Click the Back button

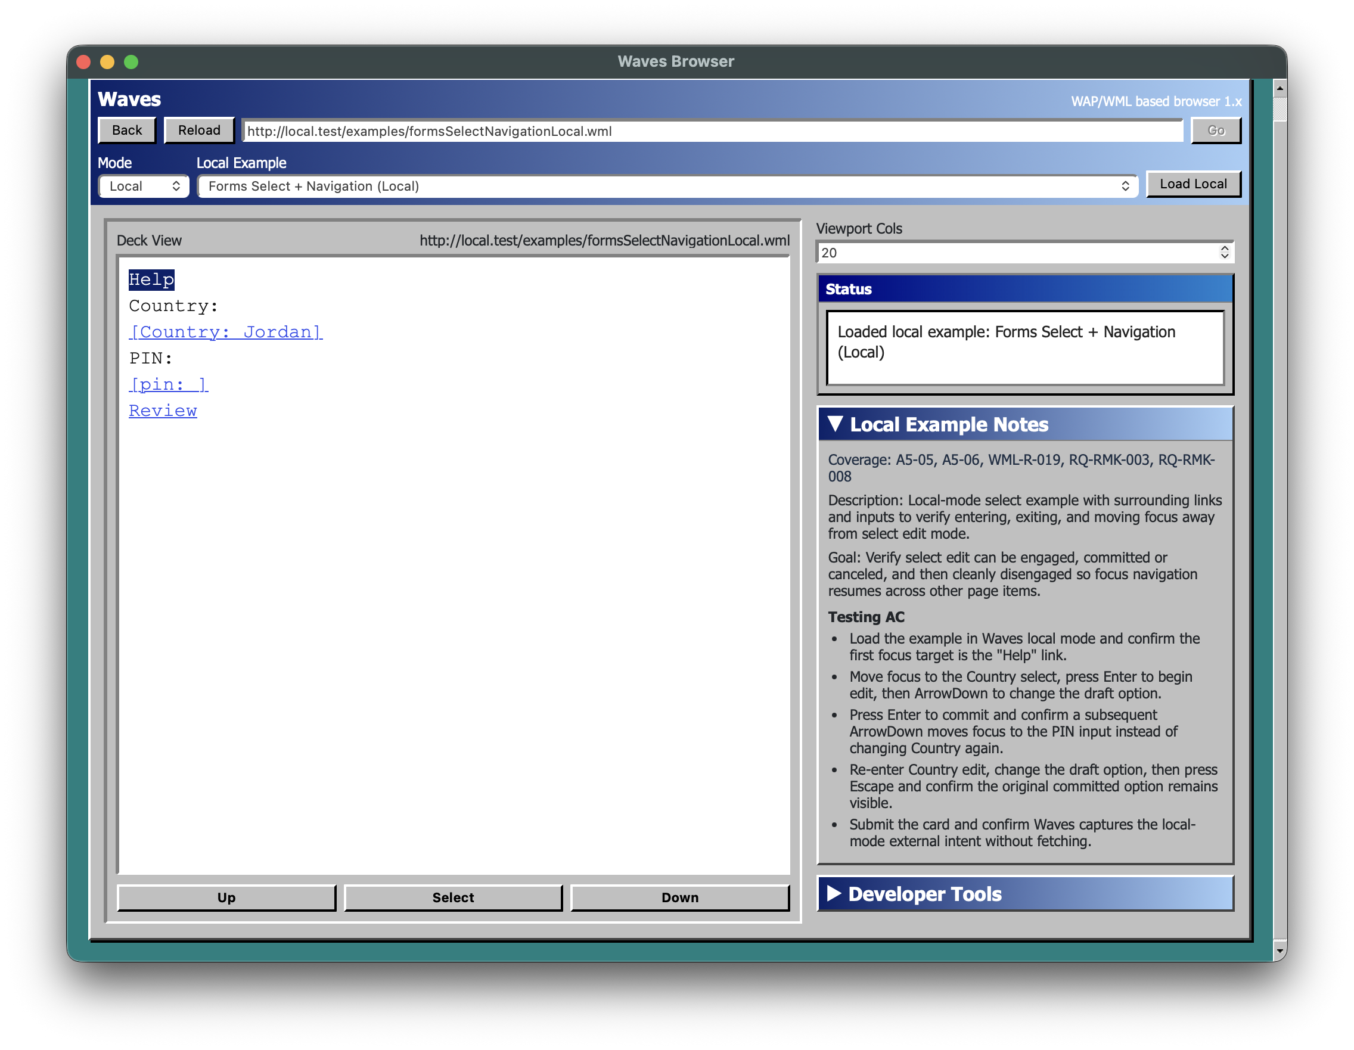[126, 130]
